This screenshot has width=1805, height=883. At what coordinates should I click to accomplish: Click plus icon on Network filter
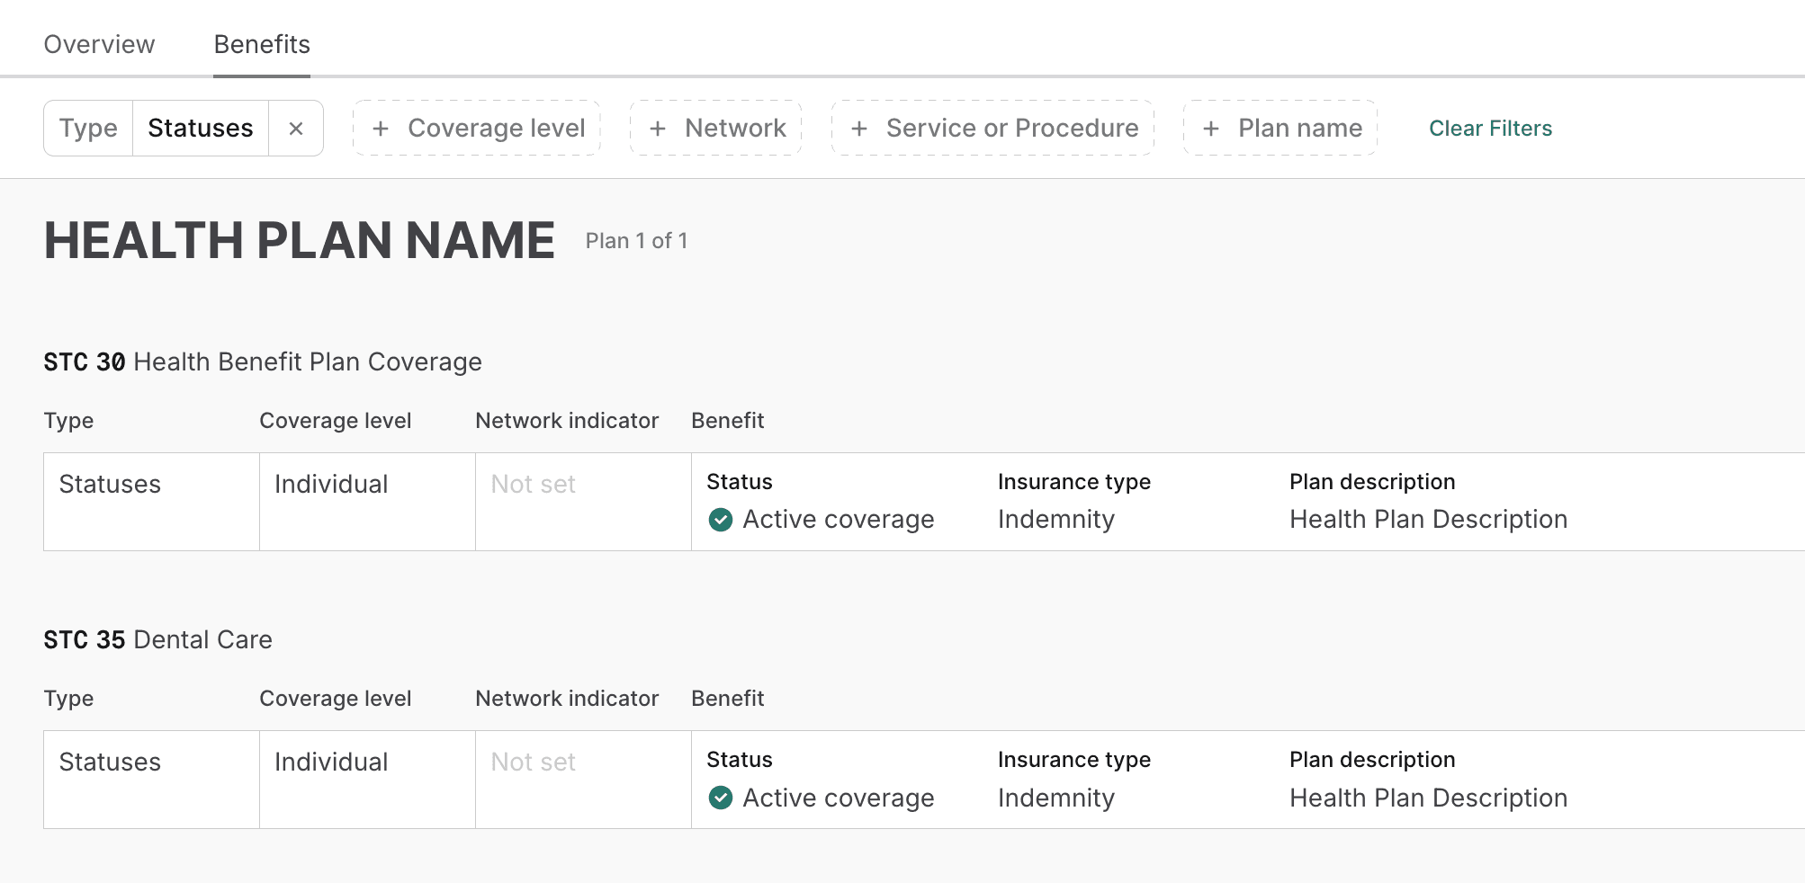coord(658,129)
